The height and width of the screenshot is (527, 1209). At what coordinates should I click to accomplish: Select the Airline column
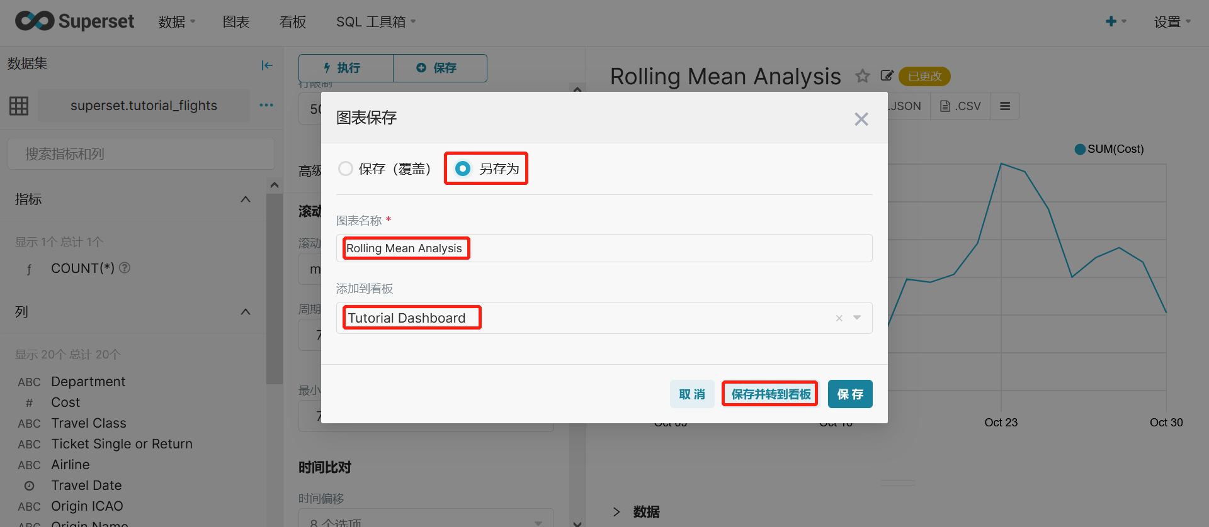coord(71,465)
